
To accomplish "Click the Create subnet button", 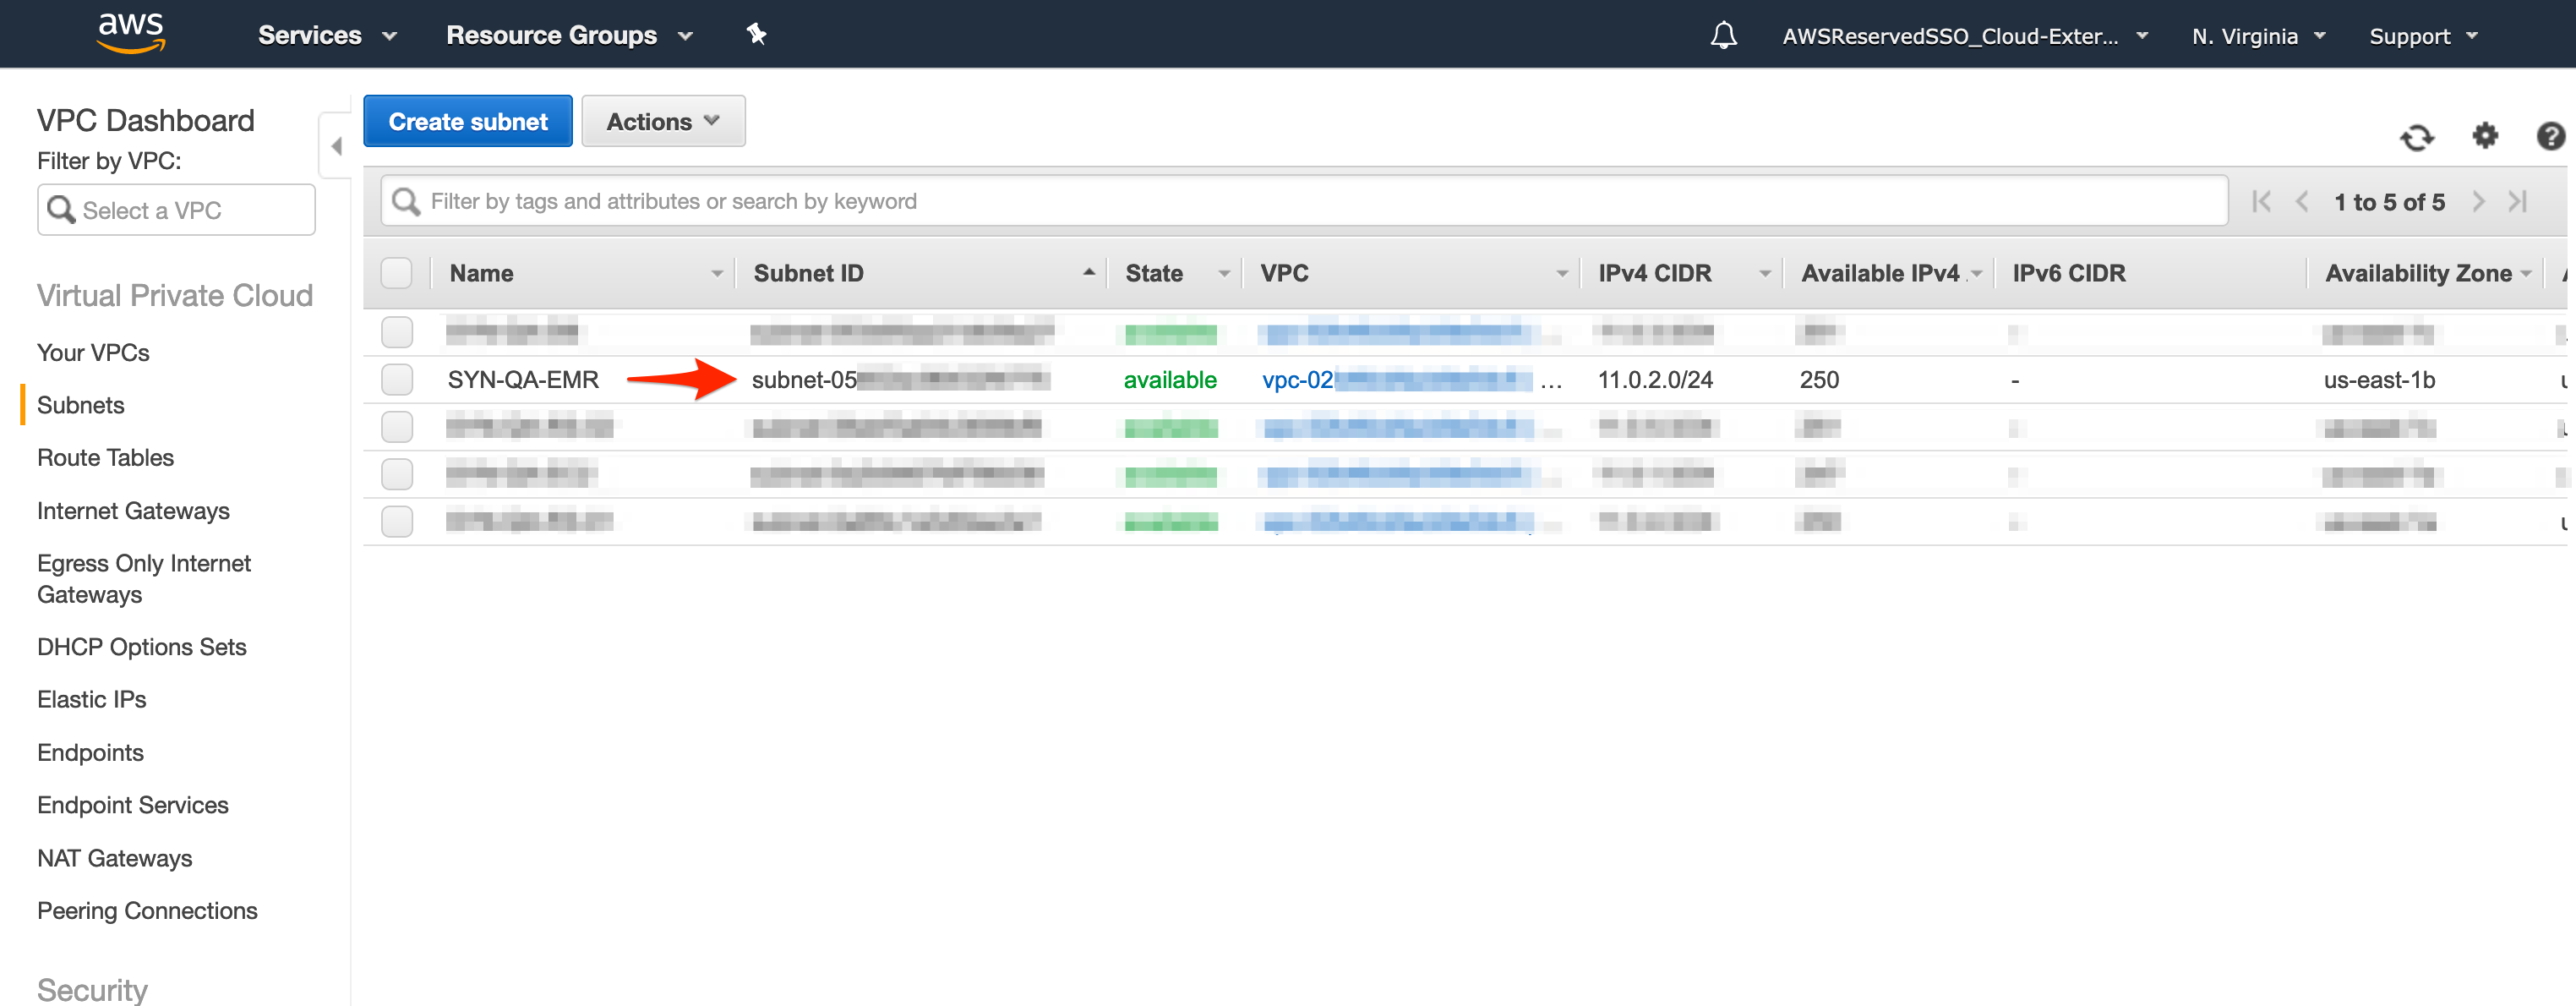I will pos(467,121).
